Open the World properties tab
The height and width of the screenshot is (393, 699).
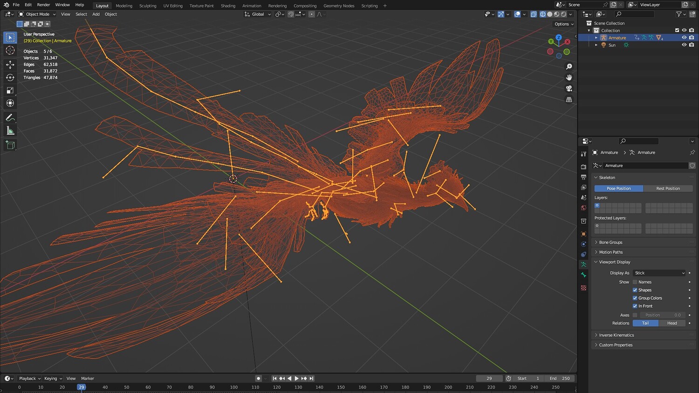point(583,208)
